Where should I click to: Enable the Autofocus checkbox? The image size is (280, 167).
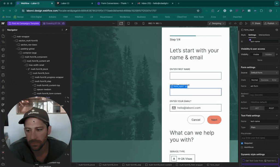click(242, 147)
